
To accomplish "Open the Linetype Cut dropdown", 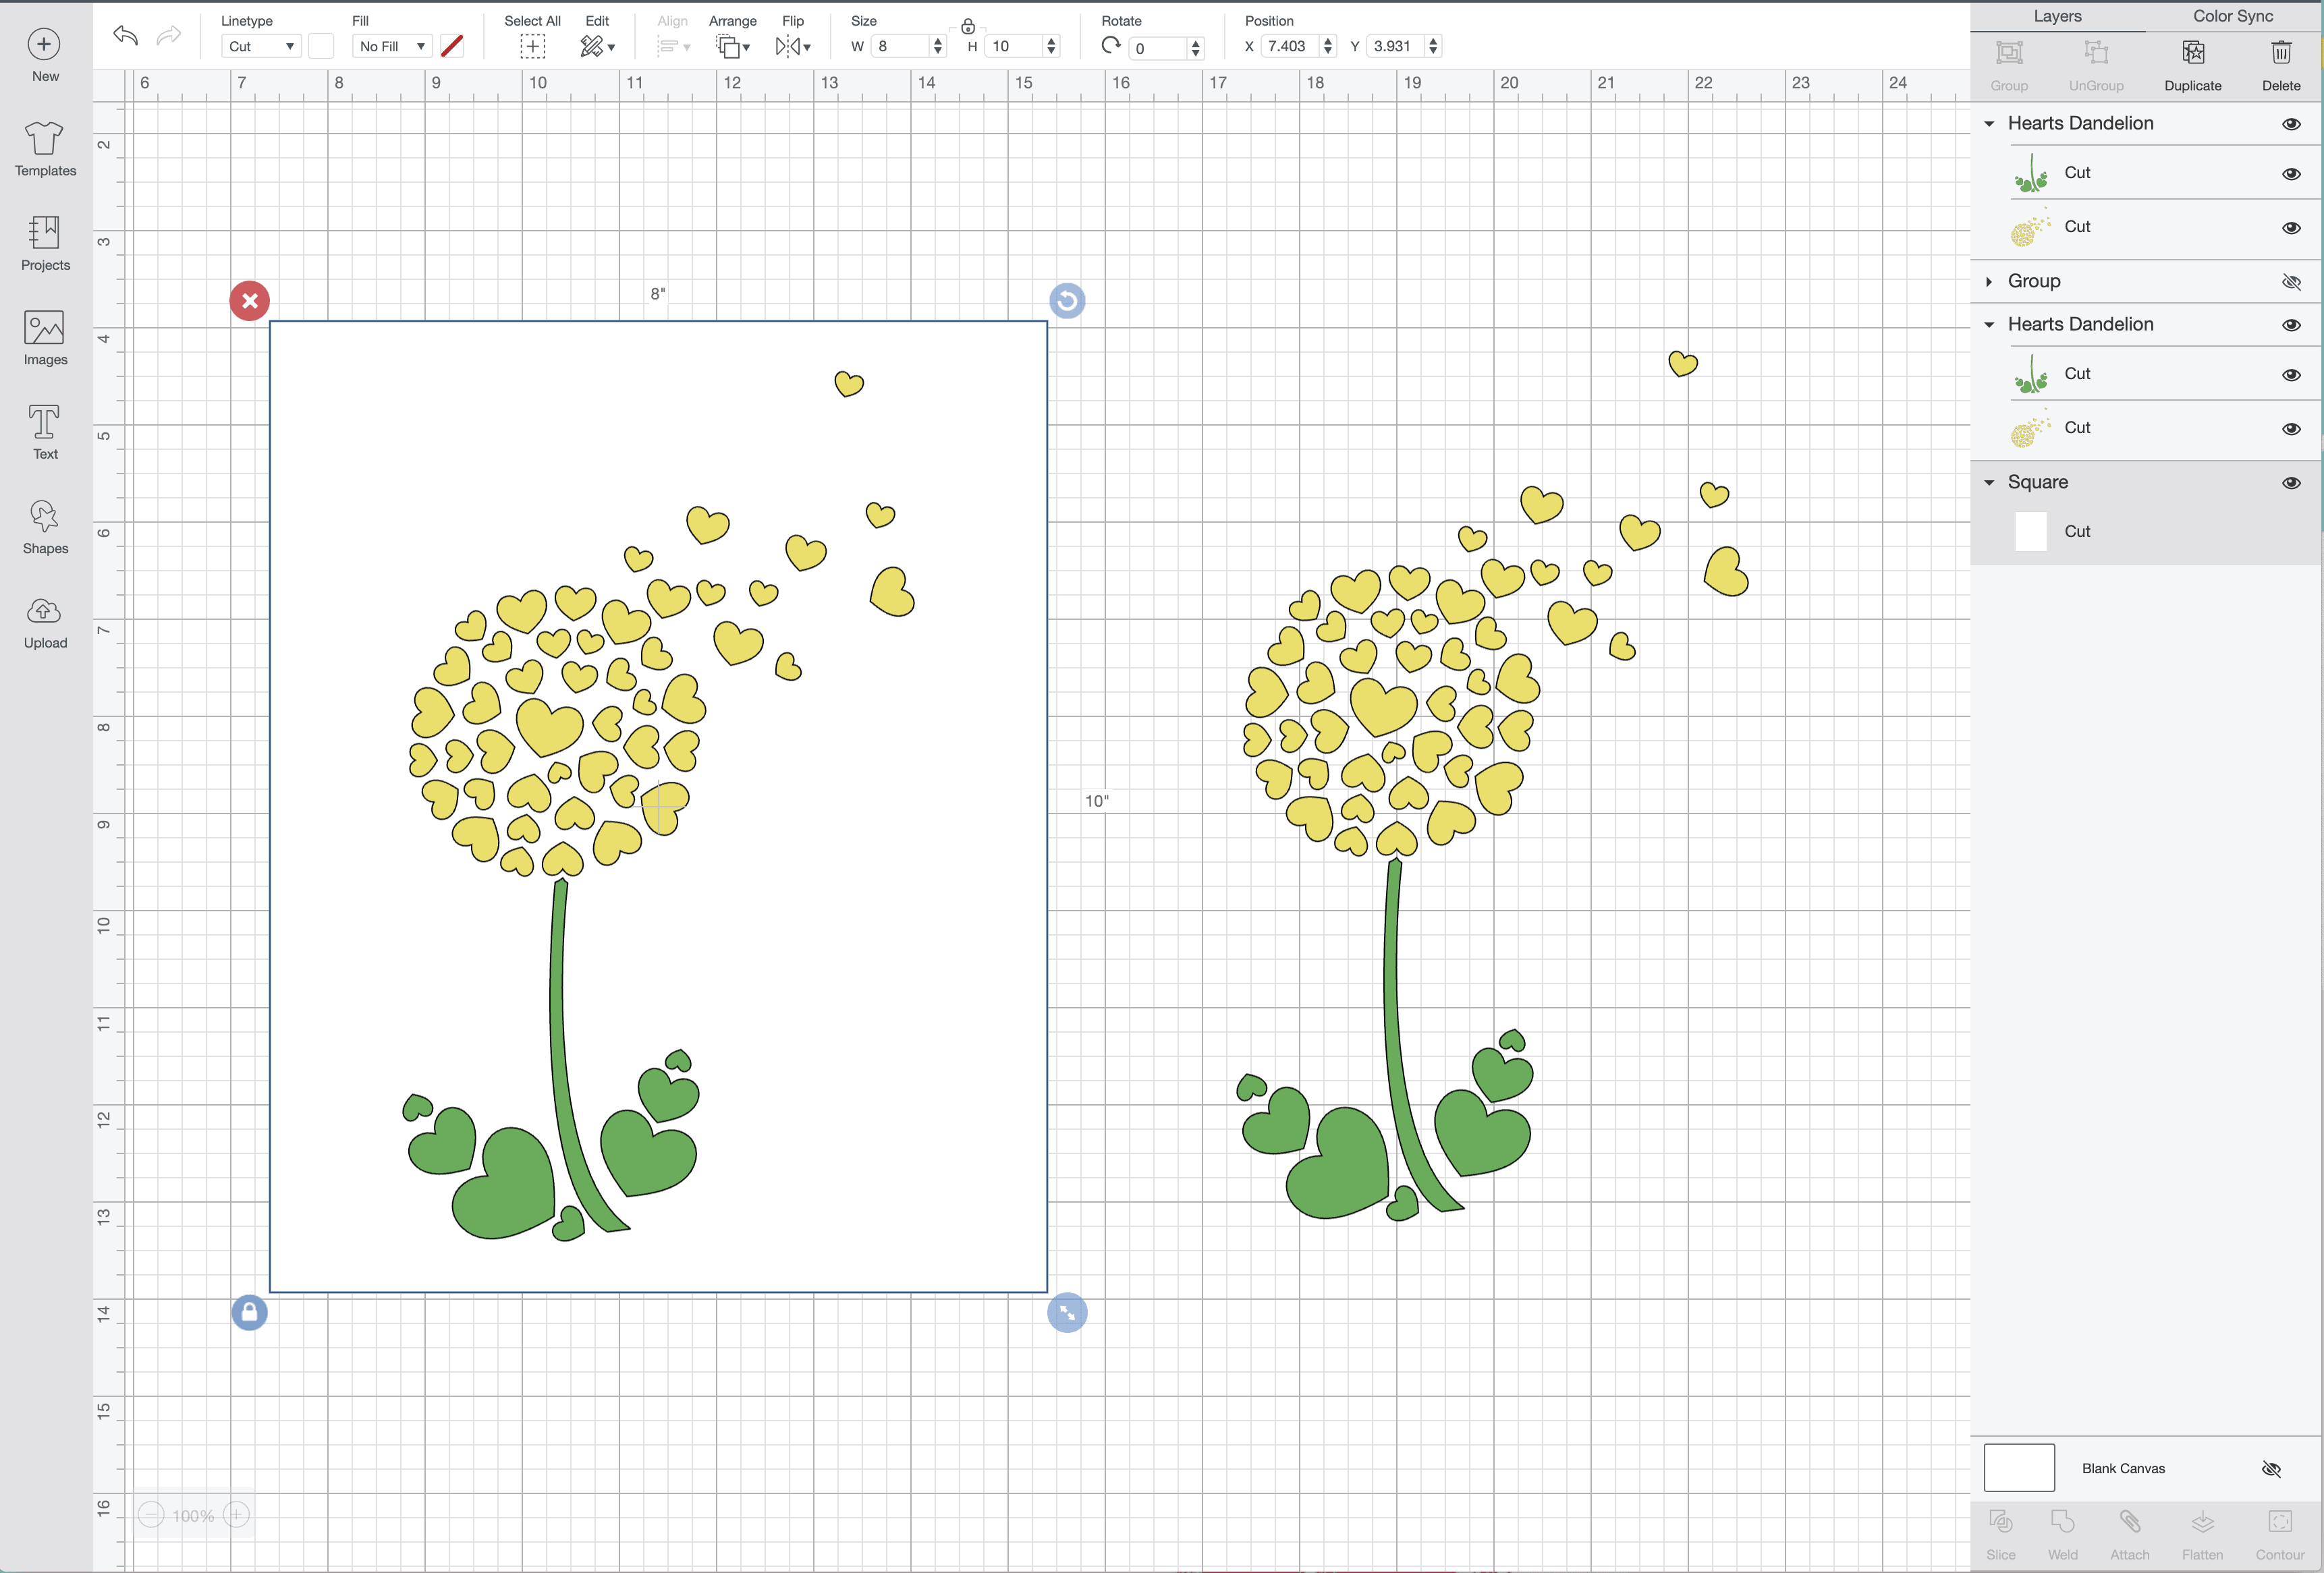I will (261, 46).
